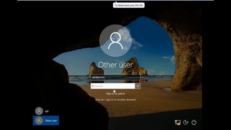
Task: Click the network status icon
Action: 178,122
